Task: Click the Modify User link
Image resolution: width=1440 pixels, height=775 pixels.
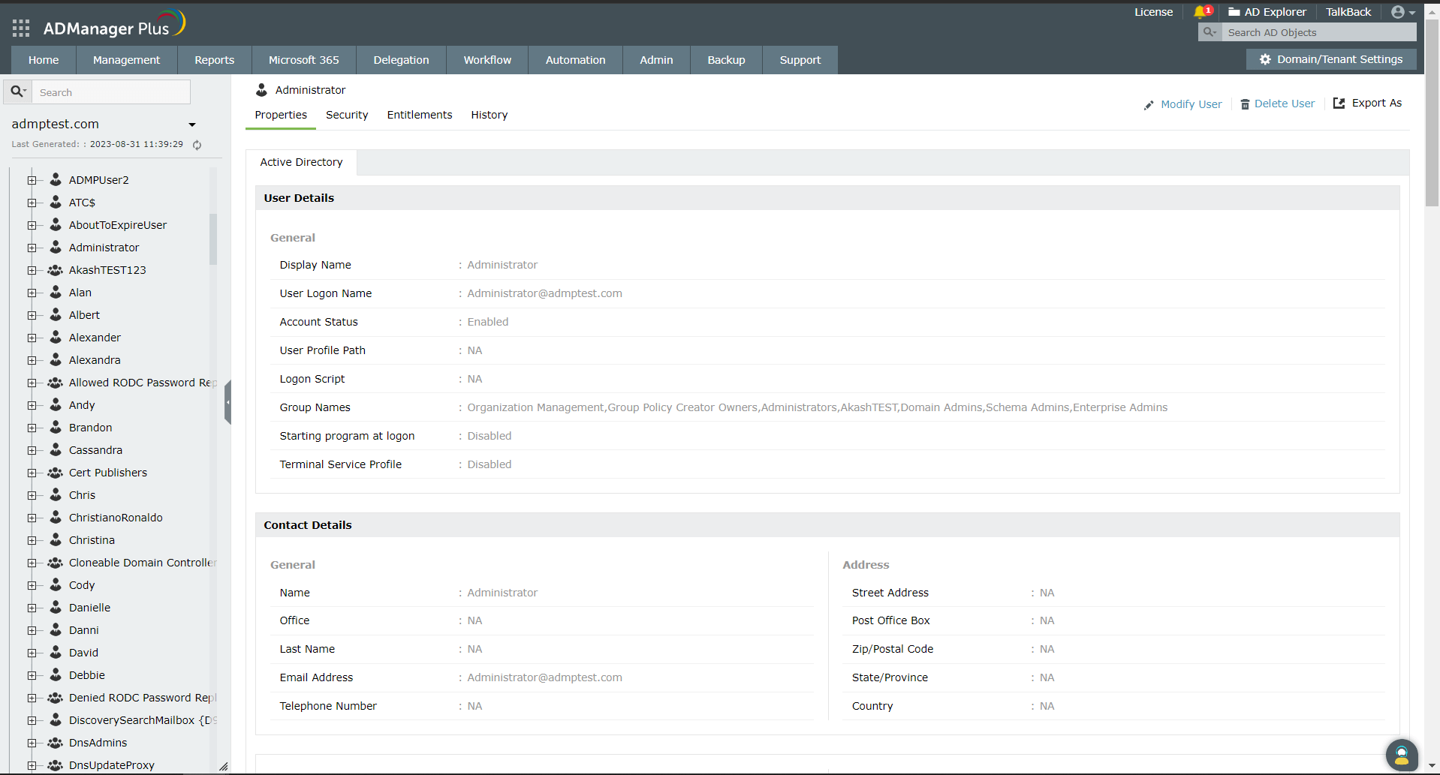Action: click(1191, 104)
